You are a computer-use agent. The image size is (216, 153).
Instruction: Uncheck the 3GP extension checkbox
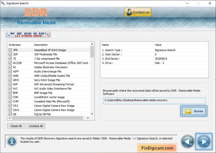tap(10, 54)
